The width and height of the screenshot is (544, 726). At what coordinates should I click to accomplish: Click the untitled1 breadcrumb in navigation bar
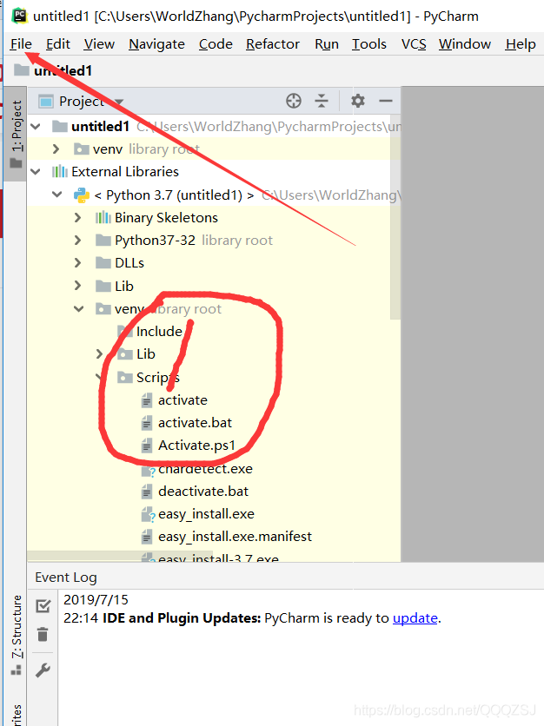click(x=53, y=70)
